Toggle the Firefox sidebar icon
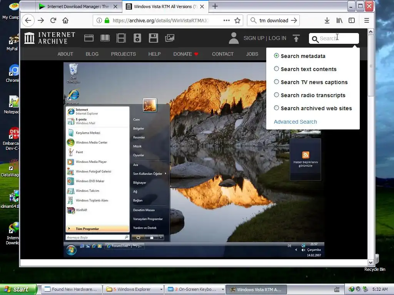 [352, 21]
